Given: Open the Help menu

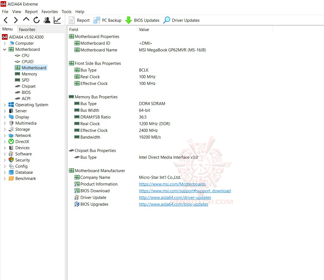Looking at the screenshot, I should [x=80, y=11].
